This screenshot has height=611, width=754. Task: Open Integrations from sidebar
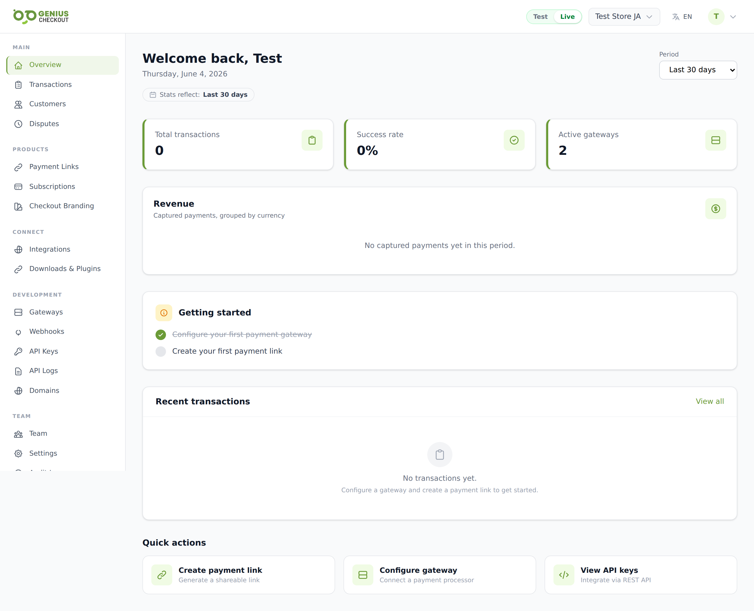(x=63, y=250)
